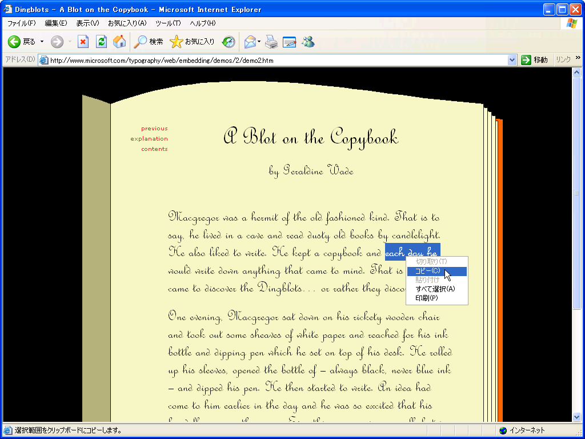Stop page loading with the Stop icon

pos(83,42)
